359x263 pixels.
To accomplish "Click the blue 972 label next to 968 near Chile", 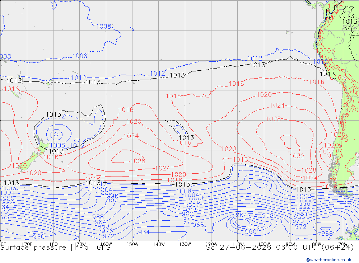I will 300,227.
